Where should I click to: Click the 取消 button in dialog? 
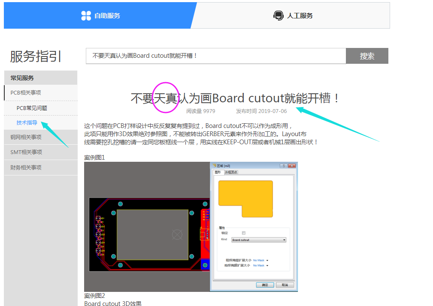(285, 285)
